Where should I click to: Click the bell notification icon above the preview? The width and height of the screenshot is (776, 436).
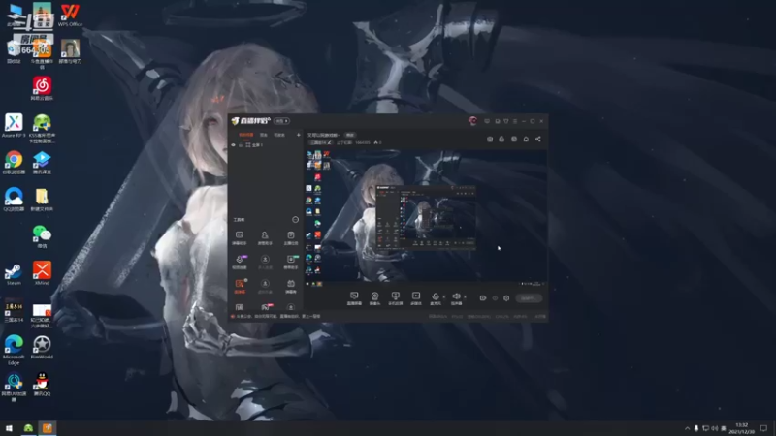[x=526, y=139]
